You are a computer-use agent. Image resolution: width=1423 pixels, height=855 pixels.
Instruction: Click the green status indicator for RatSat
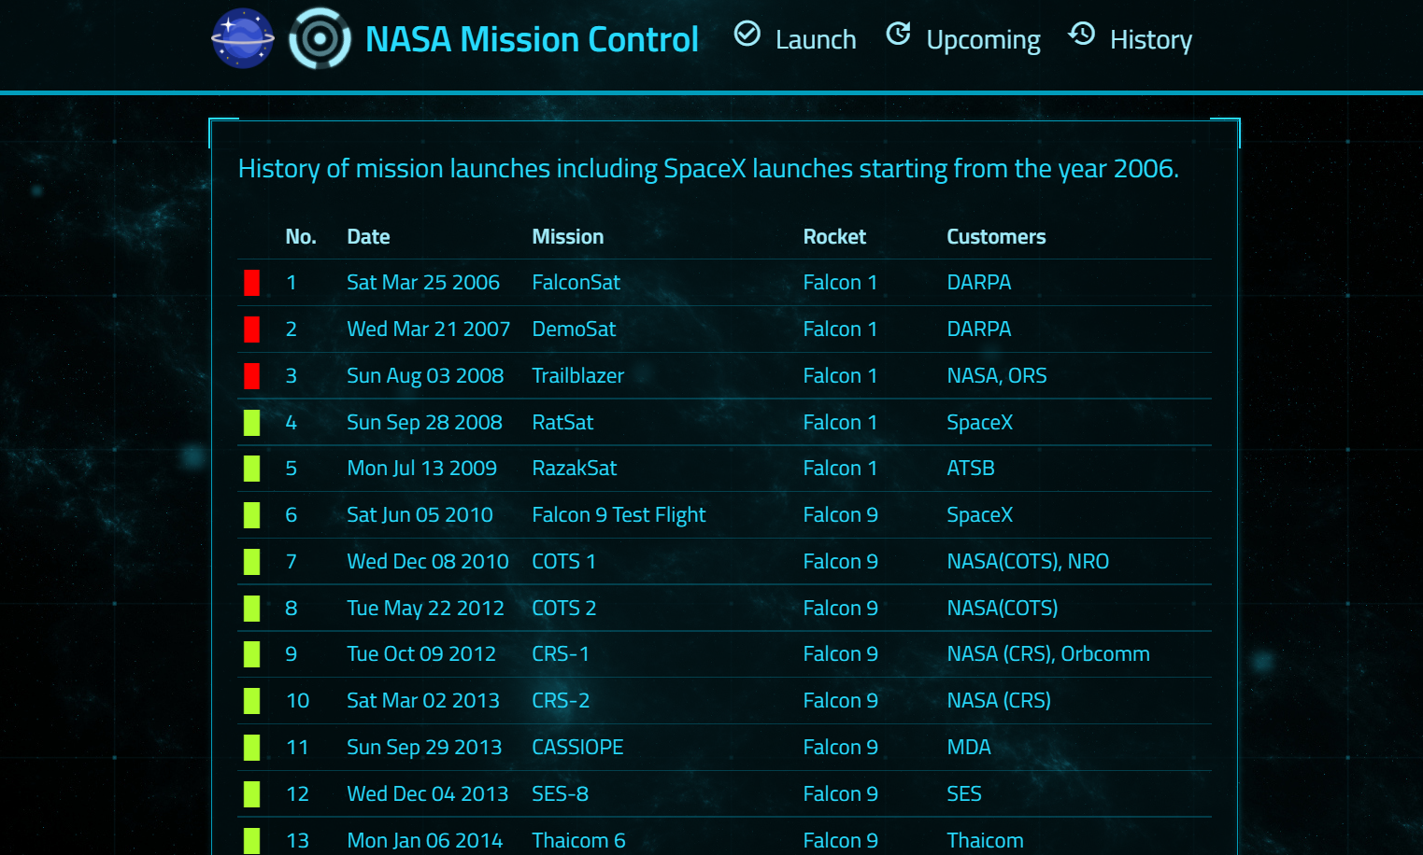pyautogui.click(x=251, y=422)
